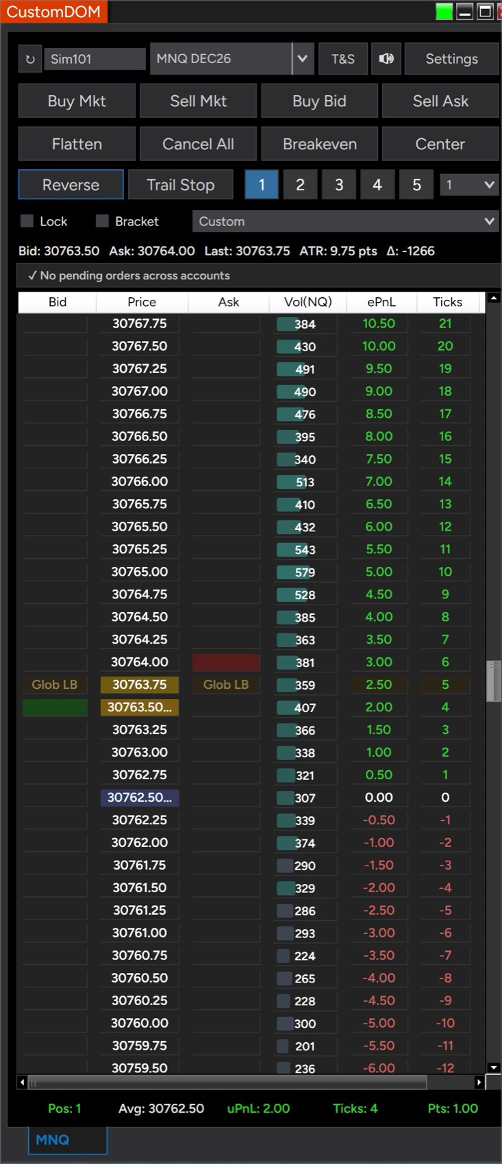This screenshot has width=502, height=1164.
Task: Toggle the Trail Stop button
Action: [181, 185]
